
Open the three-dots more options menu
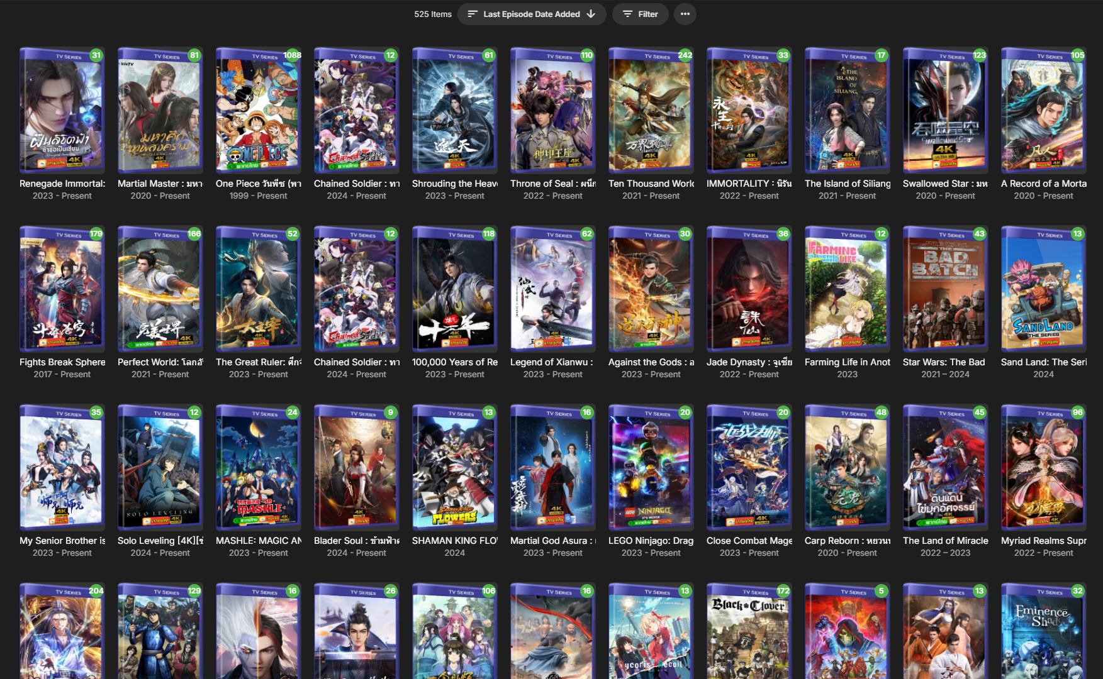[x=685, y=14]
